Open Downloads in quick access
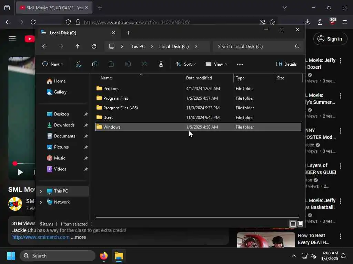Image resolution: width=353 pixels, height=264 pixels. (64, 125)
